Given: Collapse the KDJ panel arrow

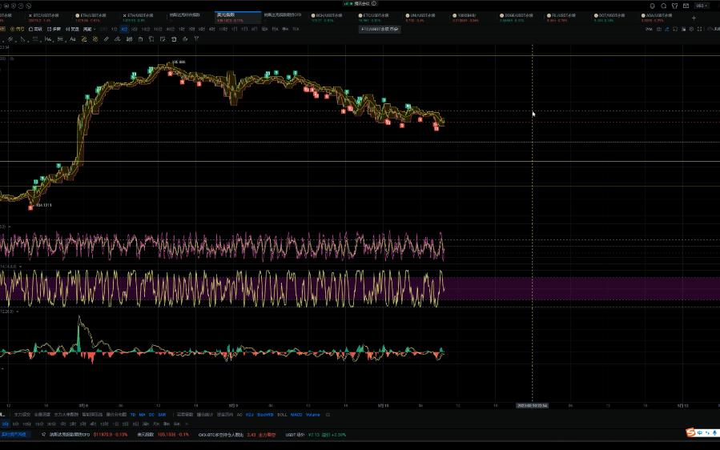Looking at the screenshot, I should coord(10,227).
